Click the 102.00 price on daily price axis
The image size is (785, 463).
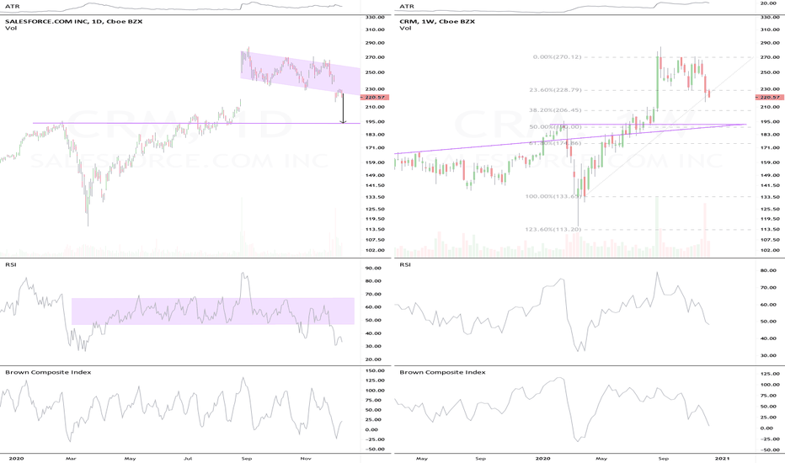(375, 250)
